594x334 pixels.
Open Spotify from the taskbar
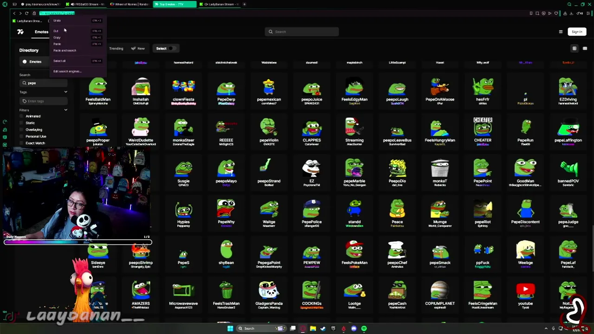coord(364,328)
